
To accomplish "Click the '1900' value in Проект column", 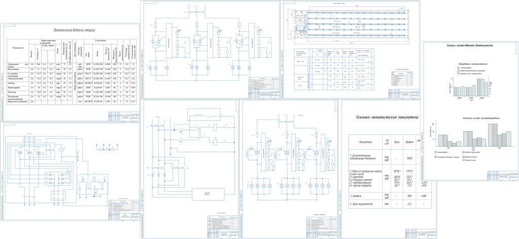I will (409, 158).
